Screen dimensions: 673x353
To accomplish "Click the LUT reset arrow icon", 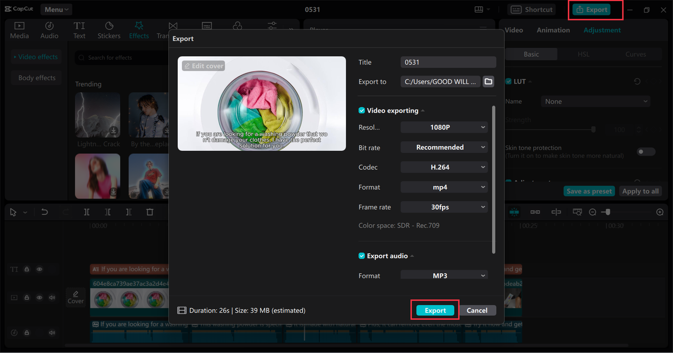I will click(637, 81).
